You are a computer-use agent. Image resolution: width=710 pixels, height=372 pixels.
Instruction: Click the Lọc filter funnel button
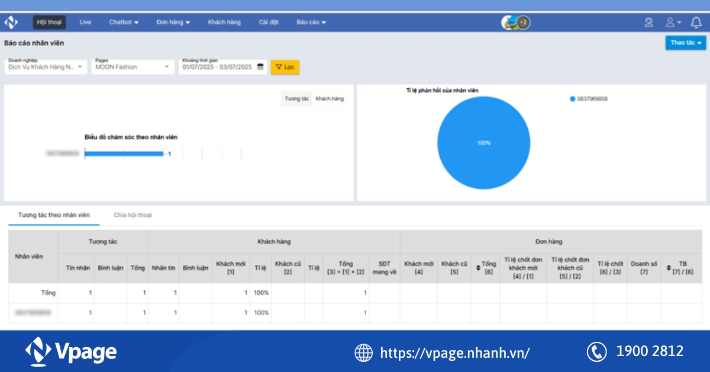[284, 67]
